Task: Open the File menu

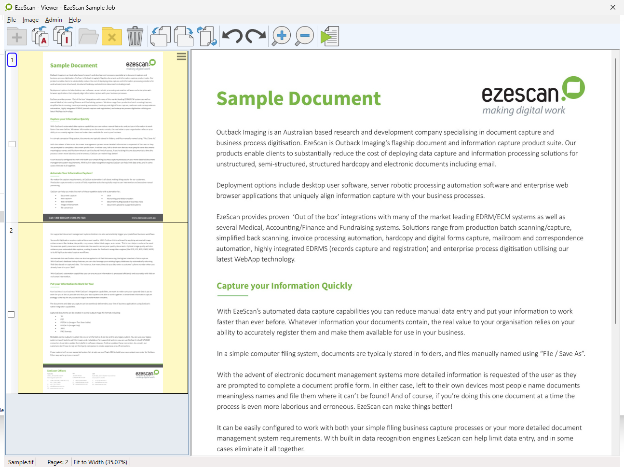Action: point(12,20)
